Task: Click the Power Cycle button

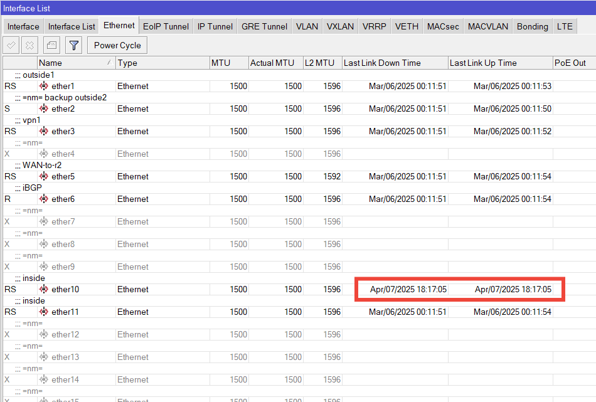Action: click(117, 46)
